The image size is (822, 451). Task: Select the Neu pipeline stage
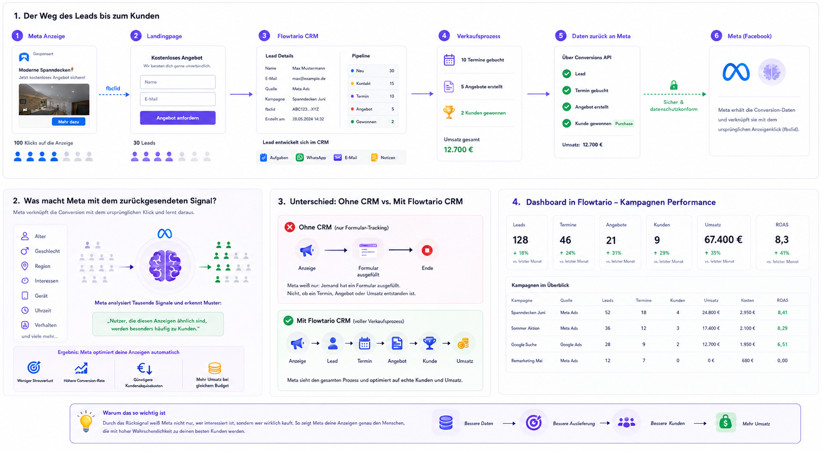click(373, 71)
